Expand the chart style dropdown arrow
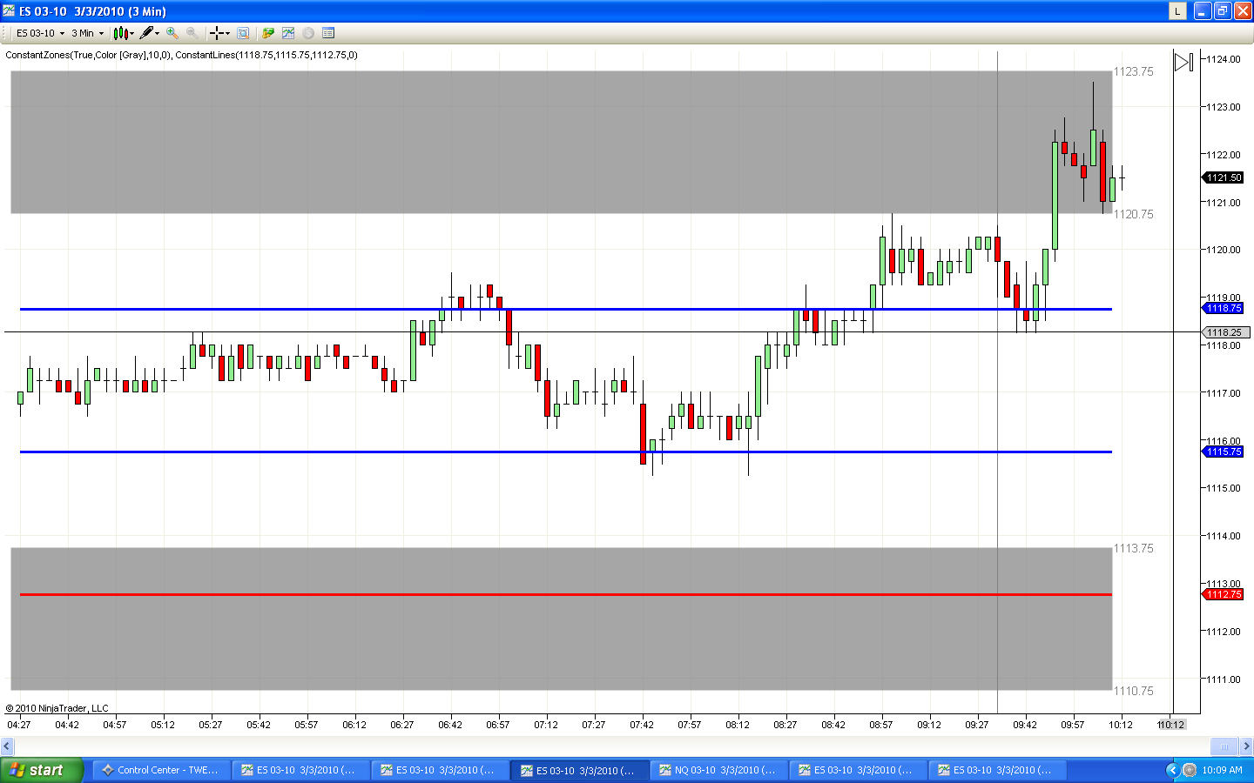This screenshot has height=783, width=1254. (132, 33)
